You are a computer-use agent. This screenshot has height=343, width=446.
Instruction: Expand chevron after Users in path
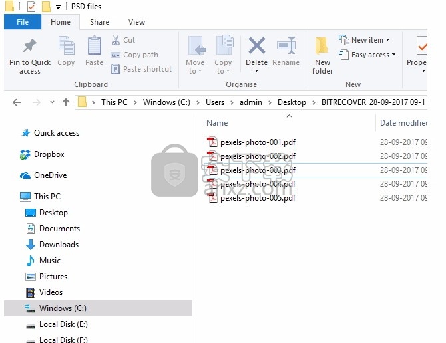pyautogui.click(x=232, y=102)
